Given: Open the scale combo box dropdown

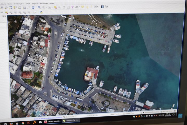Looking at the screenshot, I should click(124, 114).
